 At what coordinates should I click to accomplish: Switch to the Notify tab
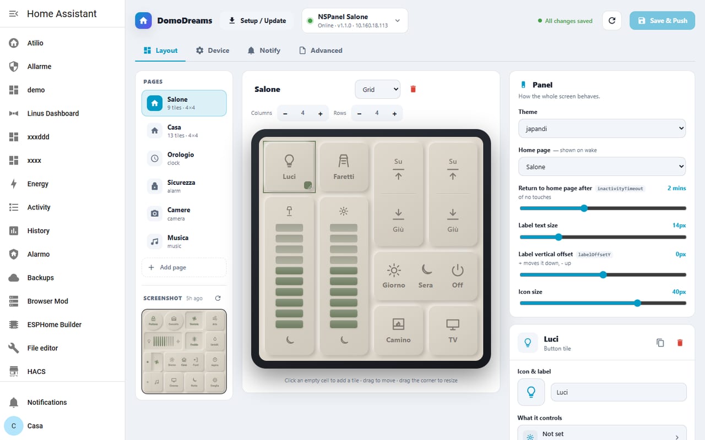[264, 50]
